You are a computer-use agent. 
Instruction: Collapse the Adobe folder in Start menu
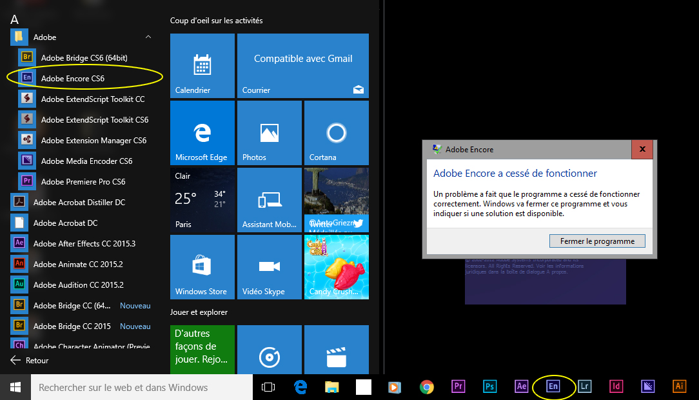point(148,37)
